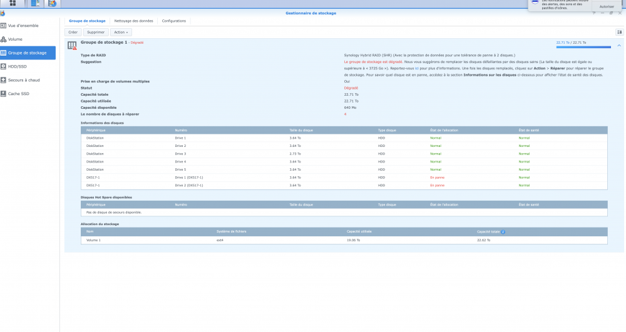Click the Périphérique column header in disk info table

96,130
